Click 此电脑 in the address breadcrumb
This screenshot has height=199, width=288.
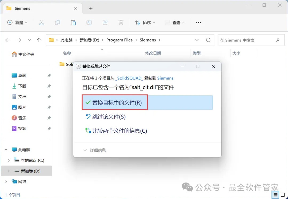coord(66,40)
